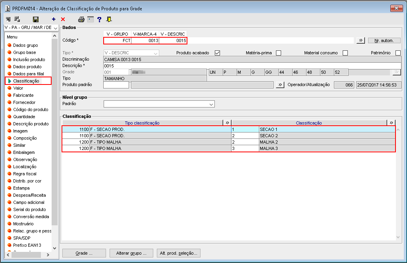Open help with the question mark icon
Image resolution: width=407 pixels, height=263 pixels.
pos(99,19)
